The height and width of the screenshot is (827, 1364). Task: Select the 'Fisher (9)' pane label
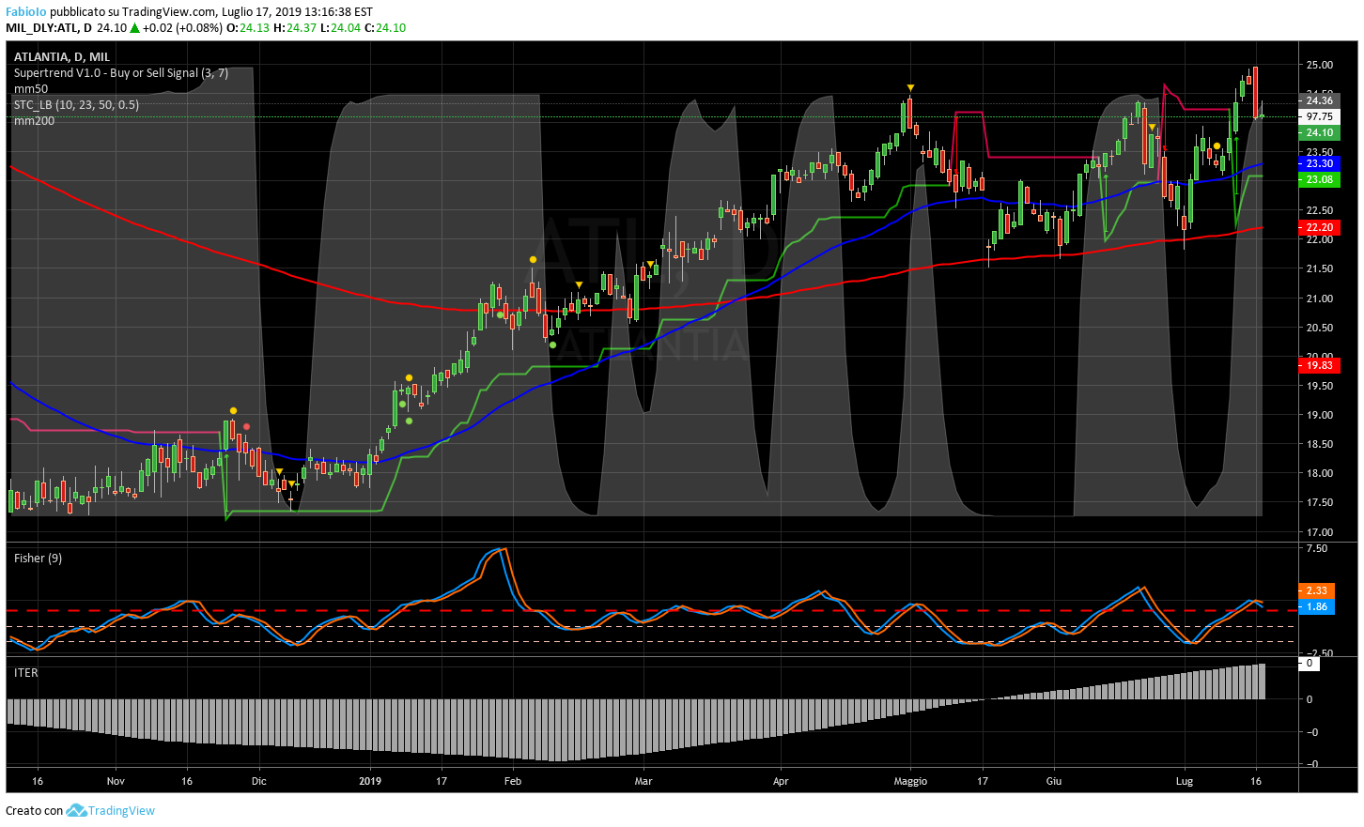[38, 559]
